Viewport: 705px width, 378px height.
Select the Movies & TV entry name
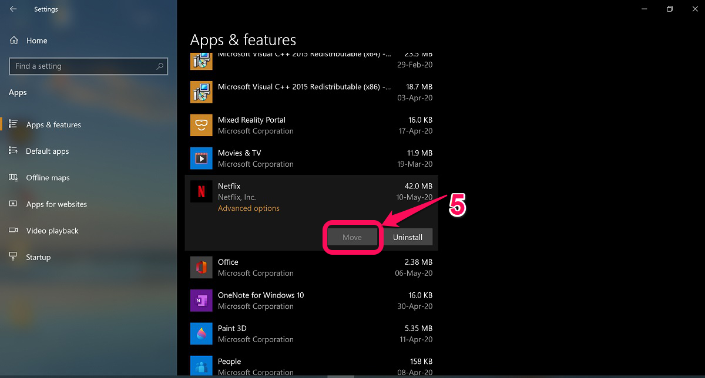coord(239,153)
